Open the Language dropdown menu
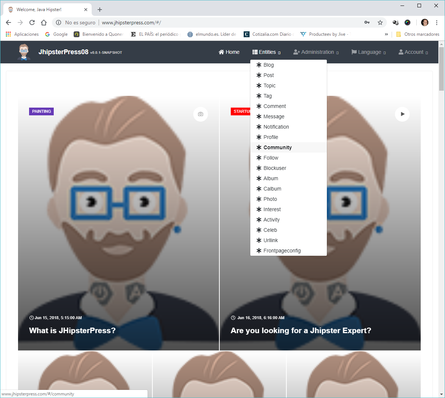This screenshot has width=445, height=398. pos(368,52)
